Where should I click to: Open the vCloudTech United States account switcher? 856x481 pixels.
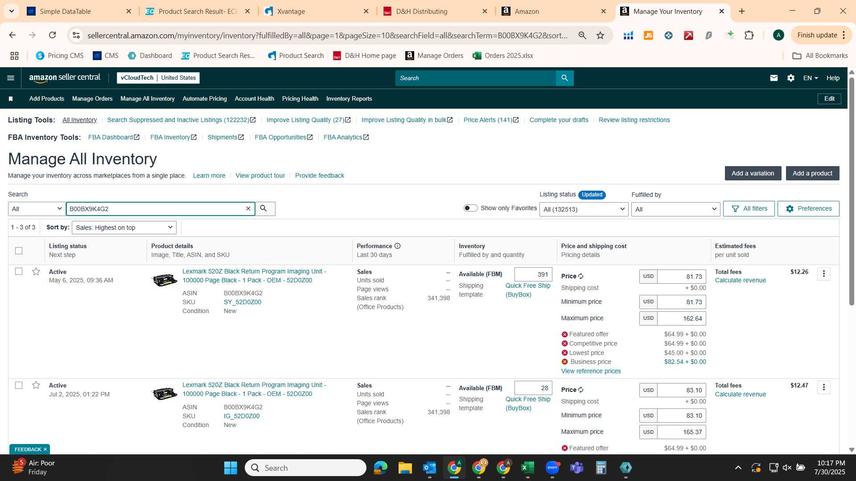pos(158,78)
